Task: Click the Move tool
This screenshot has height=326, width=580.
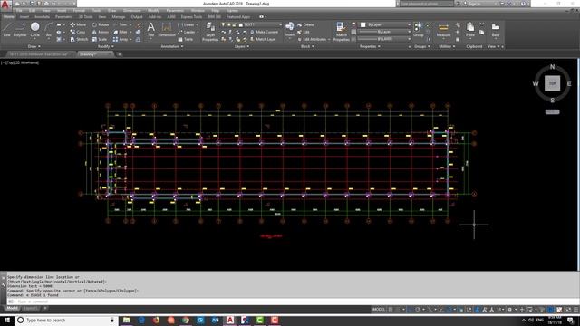Action: coord(78,24)
